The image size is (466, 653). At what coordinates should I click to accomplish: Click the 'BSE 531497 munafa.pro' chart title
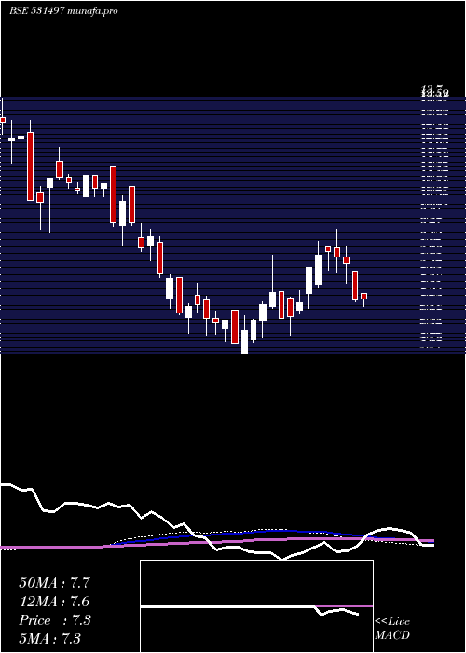click(63, 11)
